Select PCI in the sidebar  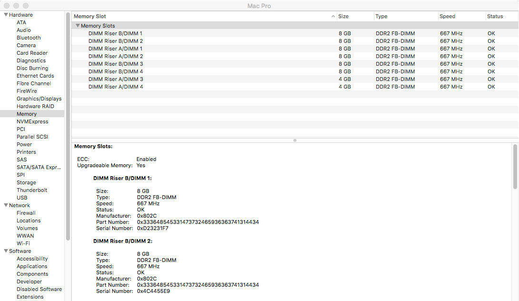coord(21,129)
